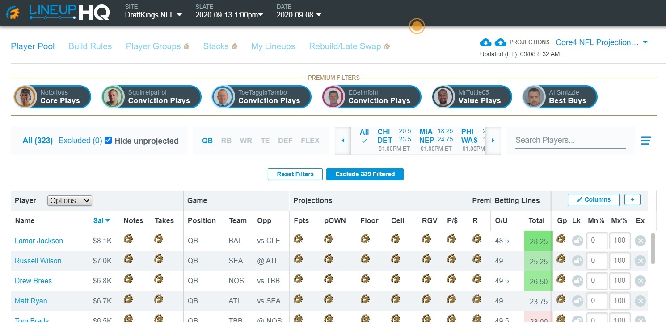Click the Reset Filters button
Image resolution: width=666 pixels, height=324 pixels.
[295, 174]
